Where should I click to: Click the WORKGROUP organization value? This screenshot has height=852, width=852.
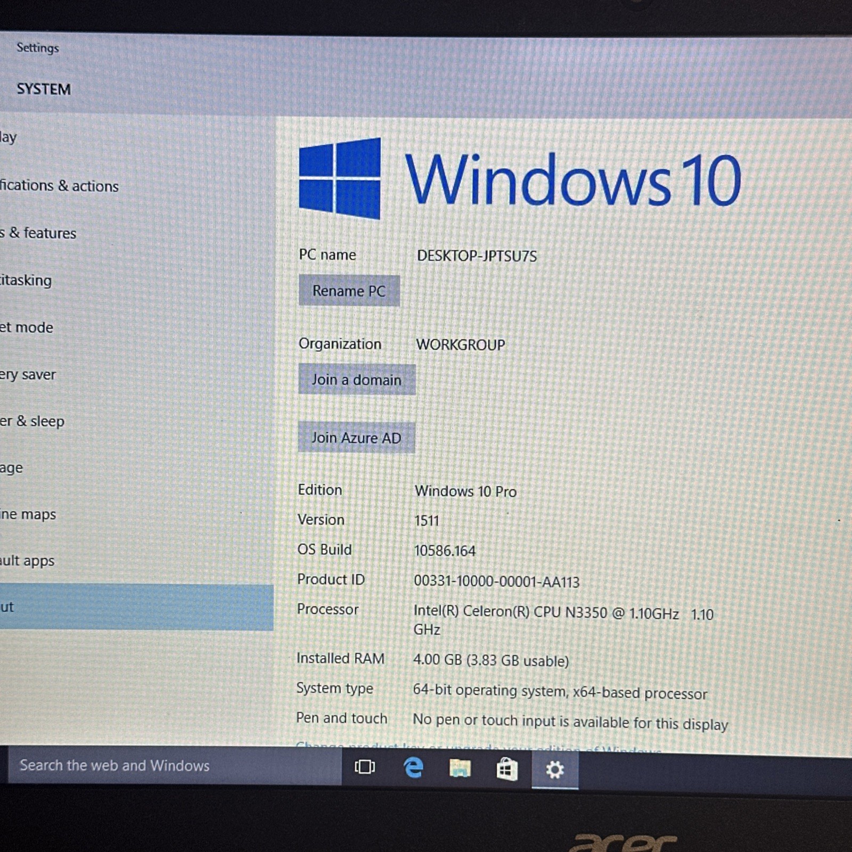point(460,345)
